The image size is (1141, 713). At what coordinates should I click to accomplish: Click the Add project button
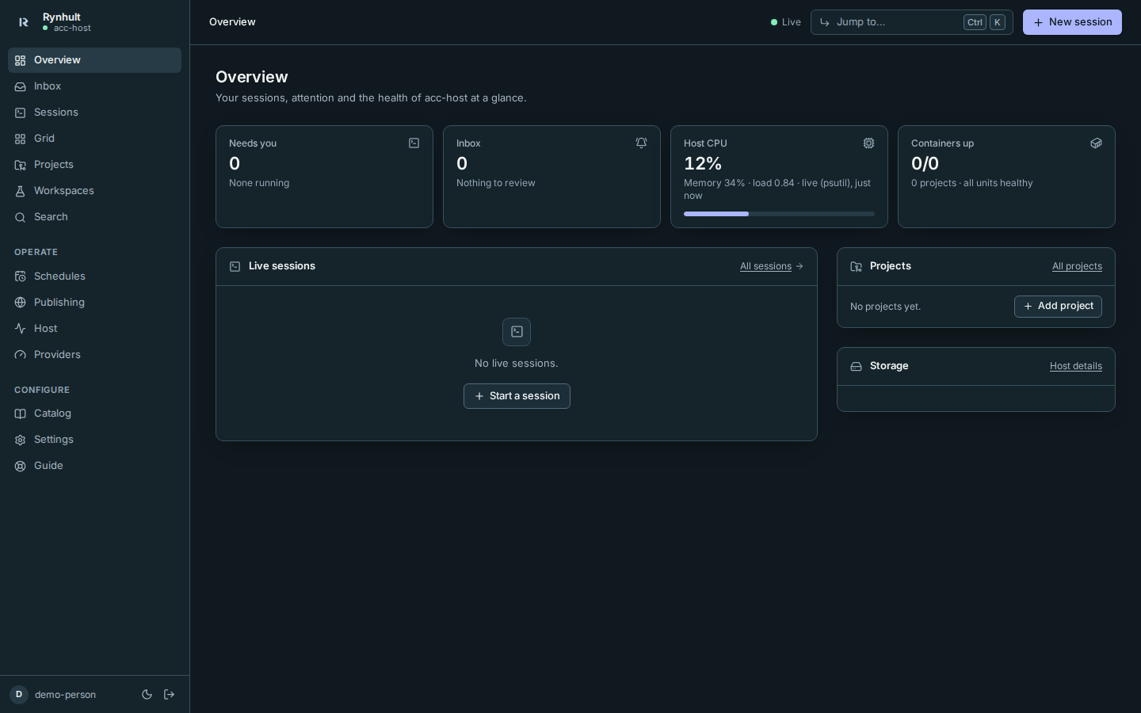click(x=1058, y=307)
